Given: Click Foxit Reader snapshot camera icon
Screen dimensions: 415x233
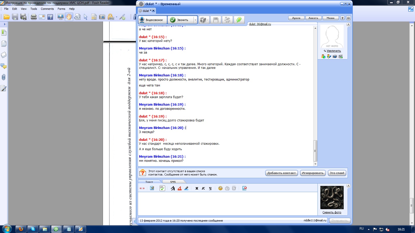Looking at the screenshot, I should click(x=102, y=17).
